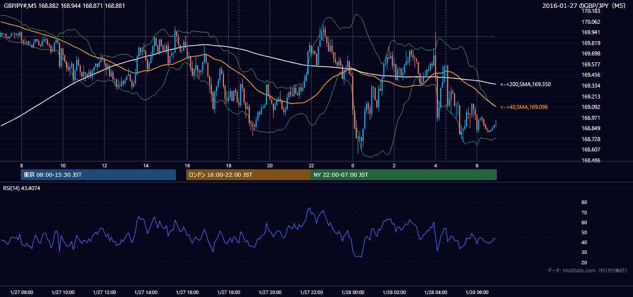
Task: Click the 1/28 02:00 date axis label
Action: (394, 293)
